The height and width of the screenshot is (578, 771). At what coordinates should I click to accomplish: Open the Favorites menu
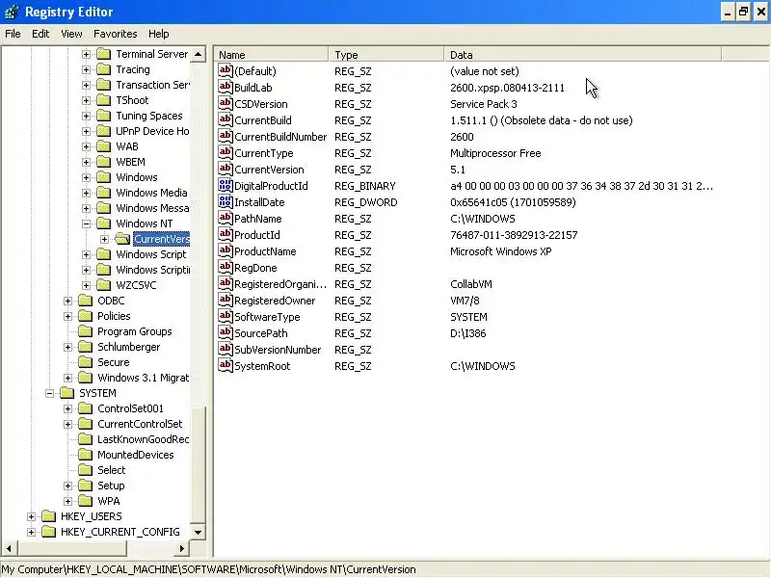[x=115, y=34]
